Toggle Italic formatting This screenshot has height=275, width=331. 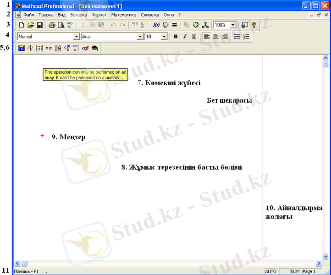(185, 37)
